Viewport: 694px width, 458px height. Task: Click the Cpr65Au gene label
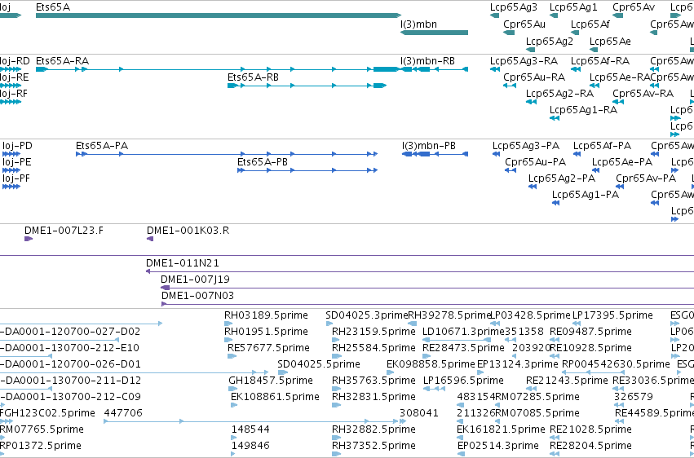pyautogui.click(x=524, y=24)
